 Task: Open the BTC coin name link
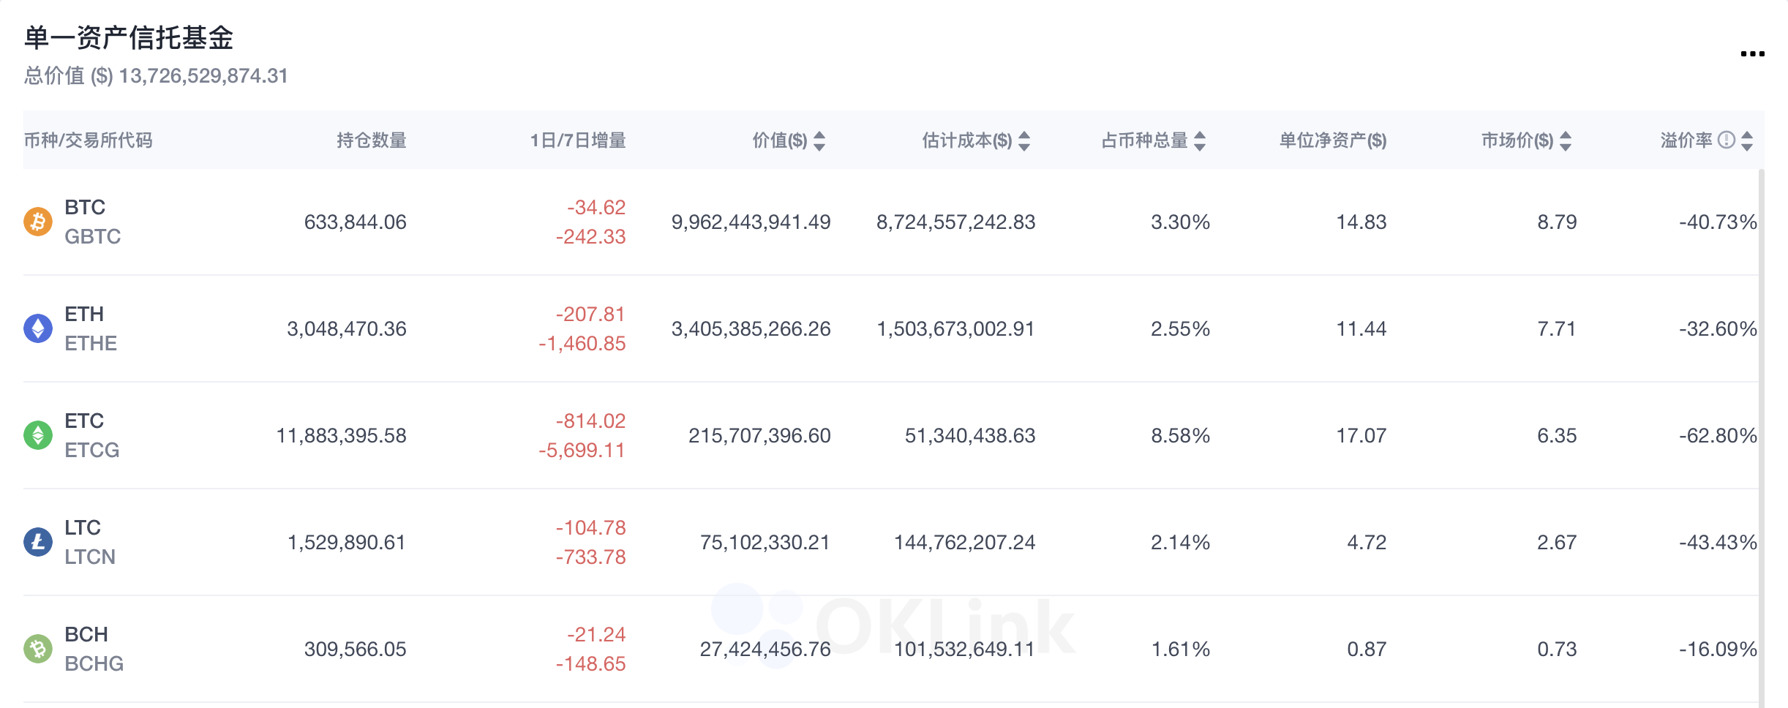tap(85, 207)
